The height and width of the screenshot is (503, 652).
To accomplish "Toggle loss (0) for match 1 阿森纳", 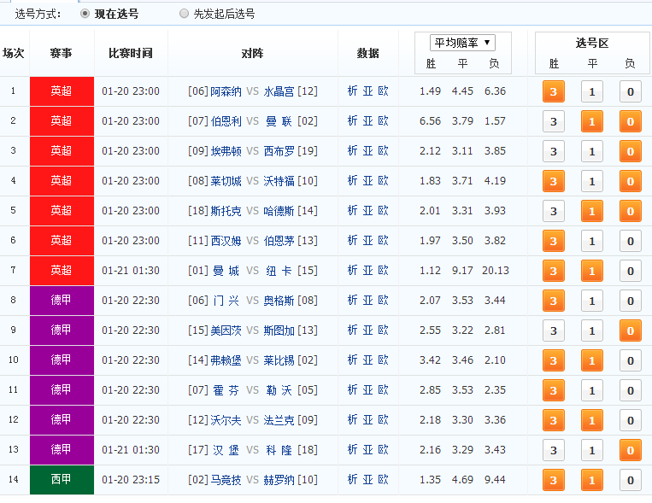I will (631, 91).
